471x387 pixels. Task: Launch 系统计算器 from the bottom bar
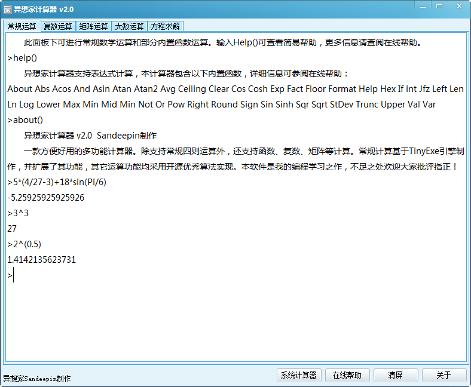pos(299,375)
